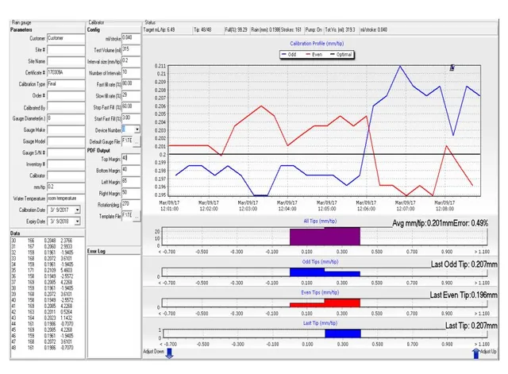Click the Water Temperature field
The image size is (508, 374).
click(66, 199)
